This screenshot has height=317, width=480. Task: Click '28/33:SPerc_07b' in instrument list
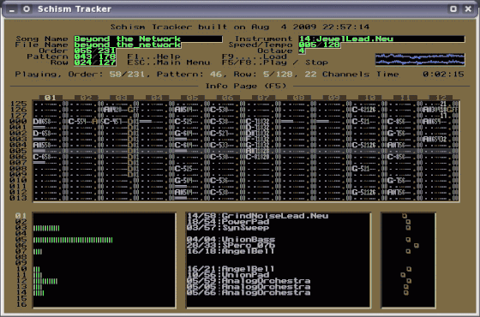(231, 245)
